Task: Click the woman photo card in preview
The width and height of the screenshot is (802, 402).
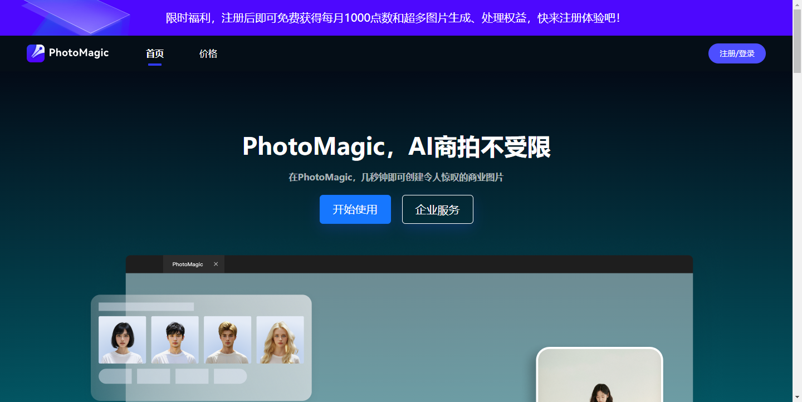Action: coord(599,375)
